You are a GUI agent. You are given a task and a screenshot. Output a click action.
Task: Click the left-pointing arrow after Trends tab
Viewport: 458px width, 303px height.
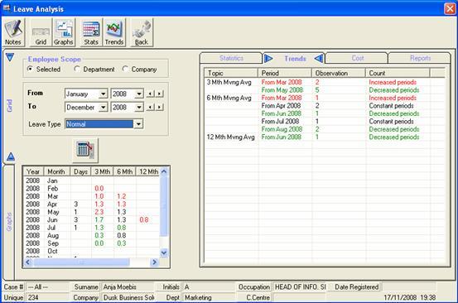pyautogui.click(x=319, y=59)
